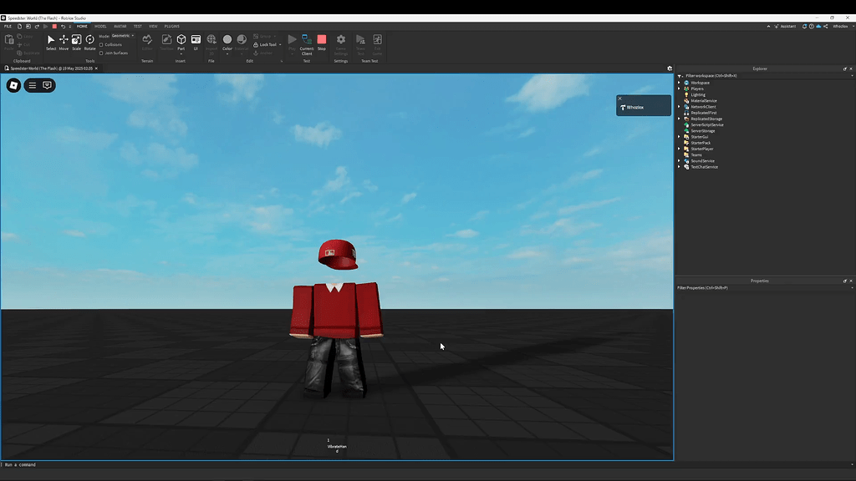Click the Stop playtest icon
Viewport: 856px width, 481px height.
[323, 40]
